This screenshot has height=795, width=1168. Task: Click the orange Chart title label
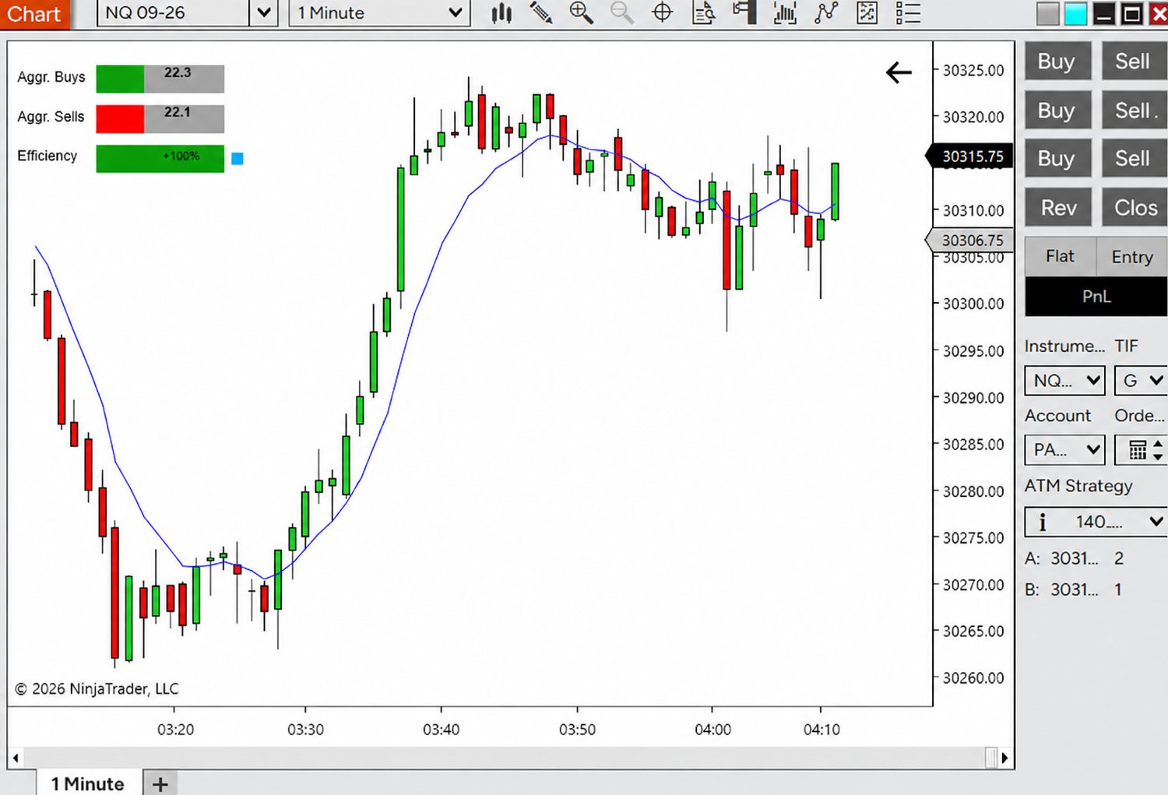tap(34, 14)
